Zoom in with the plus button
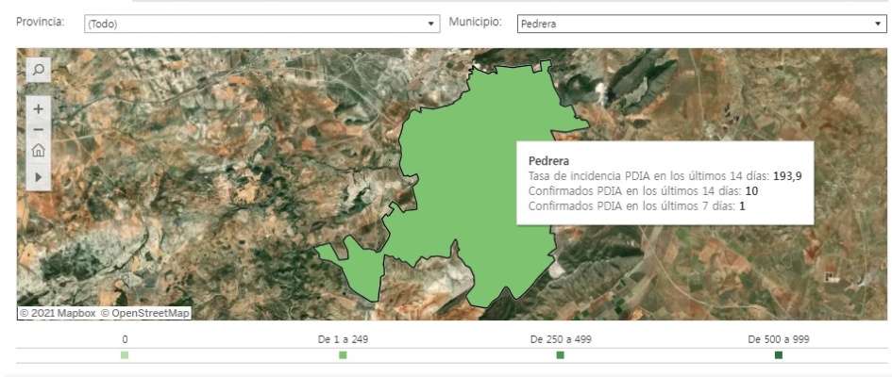 (39, 107)
